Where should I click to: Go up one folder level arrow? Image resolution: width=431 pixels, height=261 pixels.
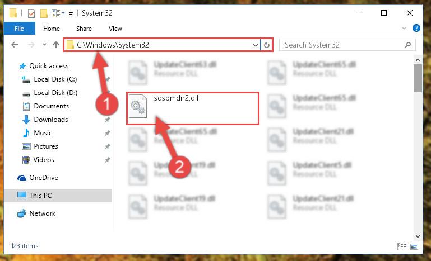tap(56, 45)
